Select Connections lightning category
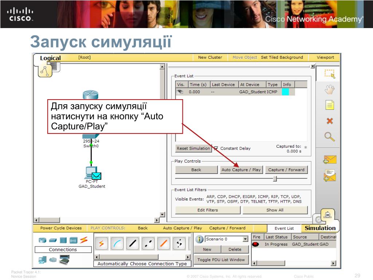 (x=84, y=240)
